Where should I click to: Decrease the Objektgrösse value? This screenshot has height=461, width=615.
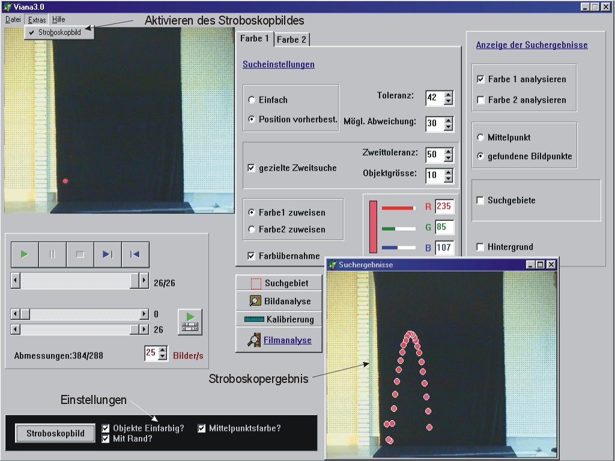[448, 179]
